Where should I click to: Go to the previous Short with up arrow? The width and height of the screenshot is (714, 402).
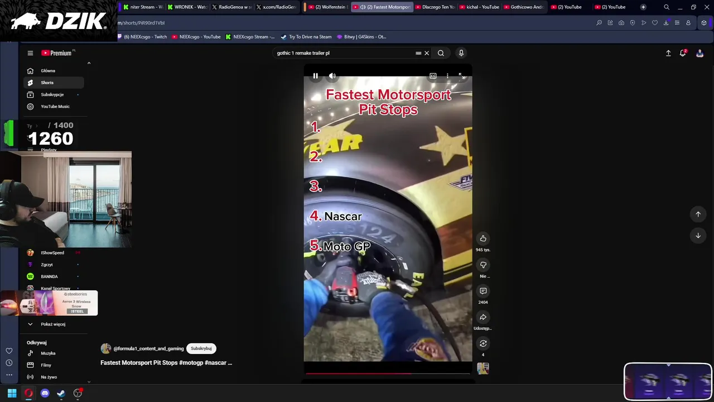(x=698, y=214)
